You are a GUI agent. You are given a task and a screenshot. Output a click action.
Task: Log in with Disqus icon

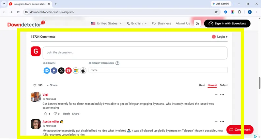[x=47, y=71]
